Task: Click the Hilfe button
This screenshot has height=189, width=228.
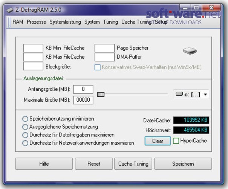Action: (44, 164)
